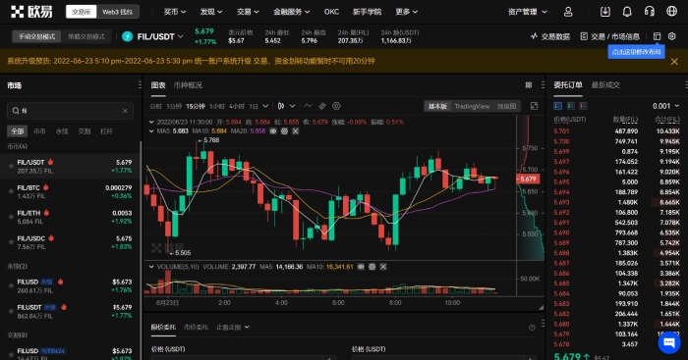Viewport: 688px width, 360px height.
Task: Select the 1小时 timeframe
Action: pyautogui.click(x=217, y=106)
